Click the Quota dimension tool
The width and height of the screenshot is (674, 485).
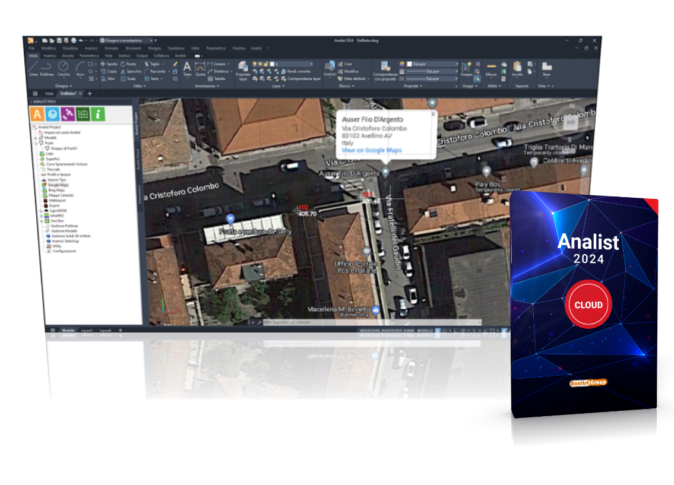[x=200, y=69]
